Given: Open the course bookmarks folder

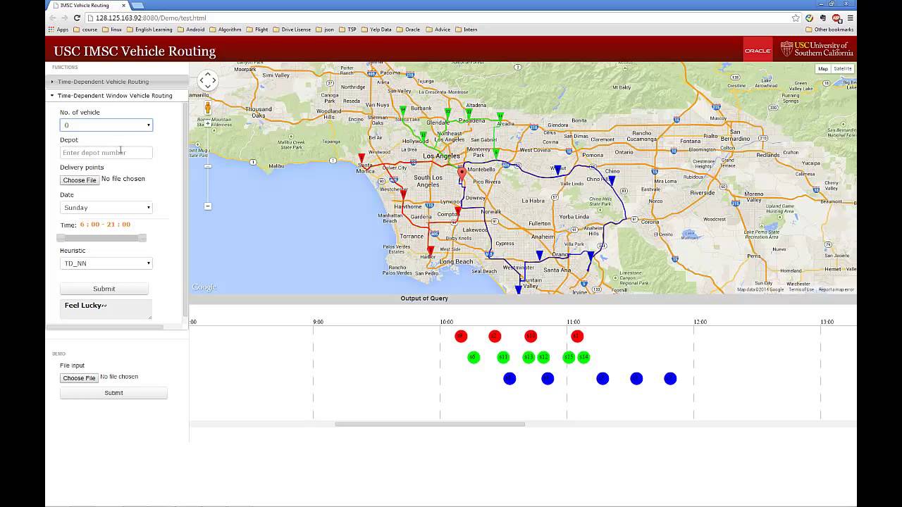Looking at the screenshot, I should 85,30.
